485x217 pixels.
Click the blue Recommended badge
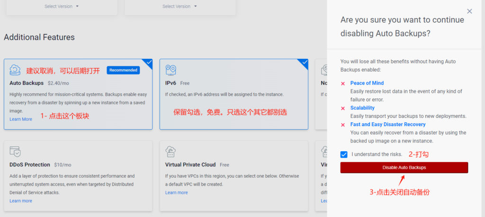[123, 70]
